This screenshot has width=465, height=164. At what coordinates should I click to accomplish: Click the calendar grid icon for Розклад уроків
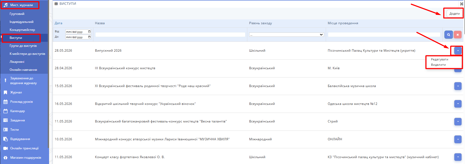(x=5, y=102)
